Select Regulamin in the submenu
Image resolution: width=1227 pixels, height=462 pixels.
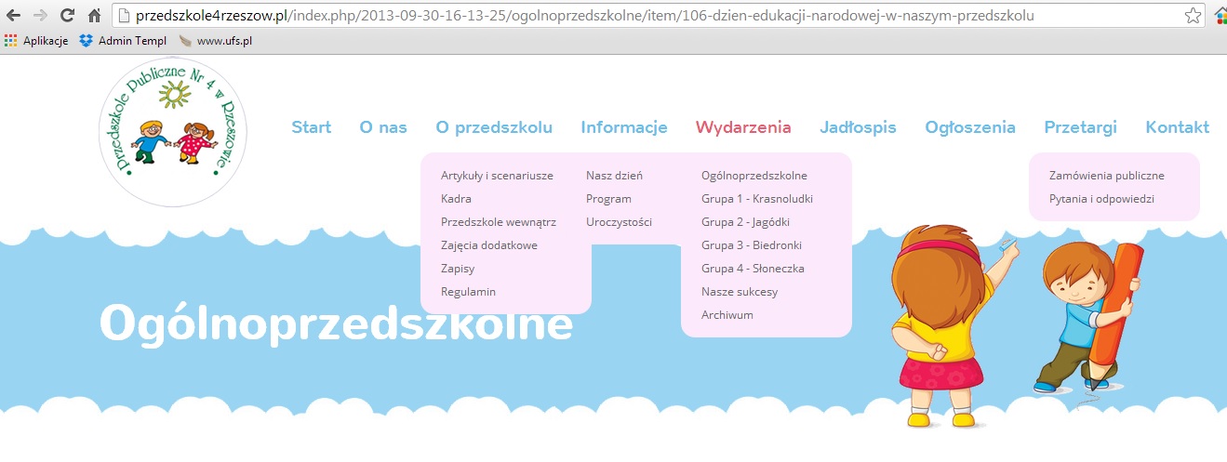coord(468,292)
